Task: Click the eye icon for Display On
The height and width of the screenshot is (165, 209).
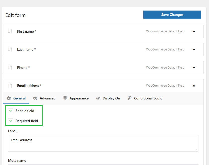Action: [x=98, y=98]
